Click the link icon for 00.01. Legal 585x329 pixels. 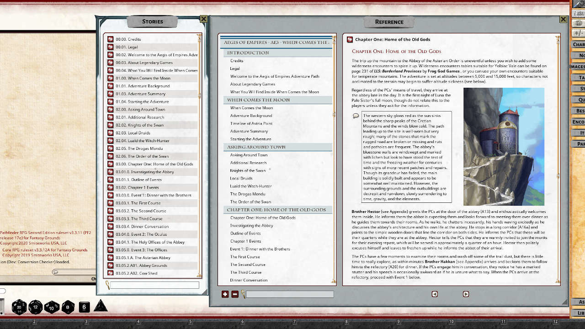(x=111, y=47)
